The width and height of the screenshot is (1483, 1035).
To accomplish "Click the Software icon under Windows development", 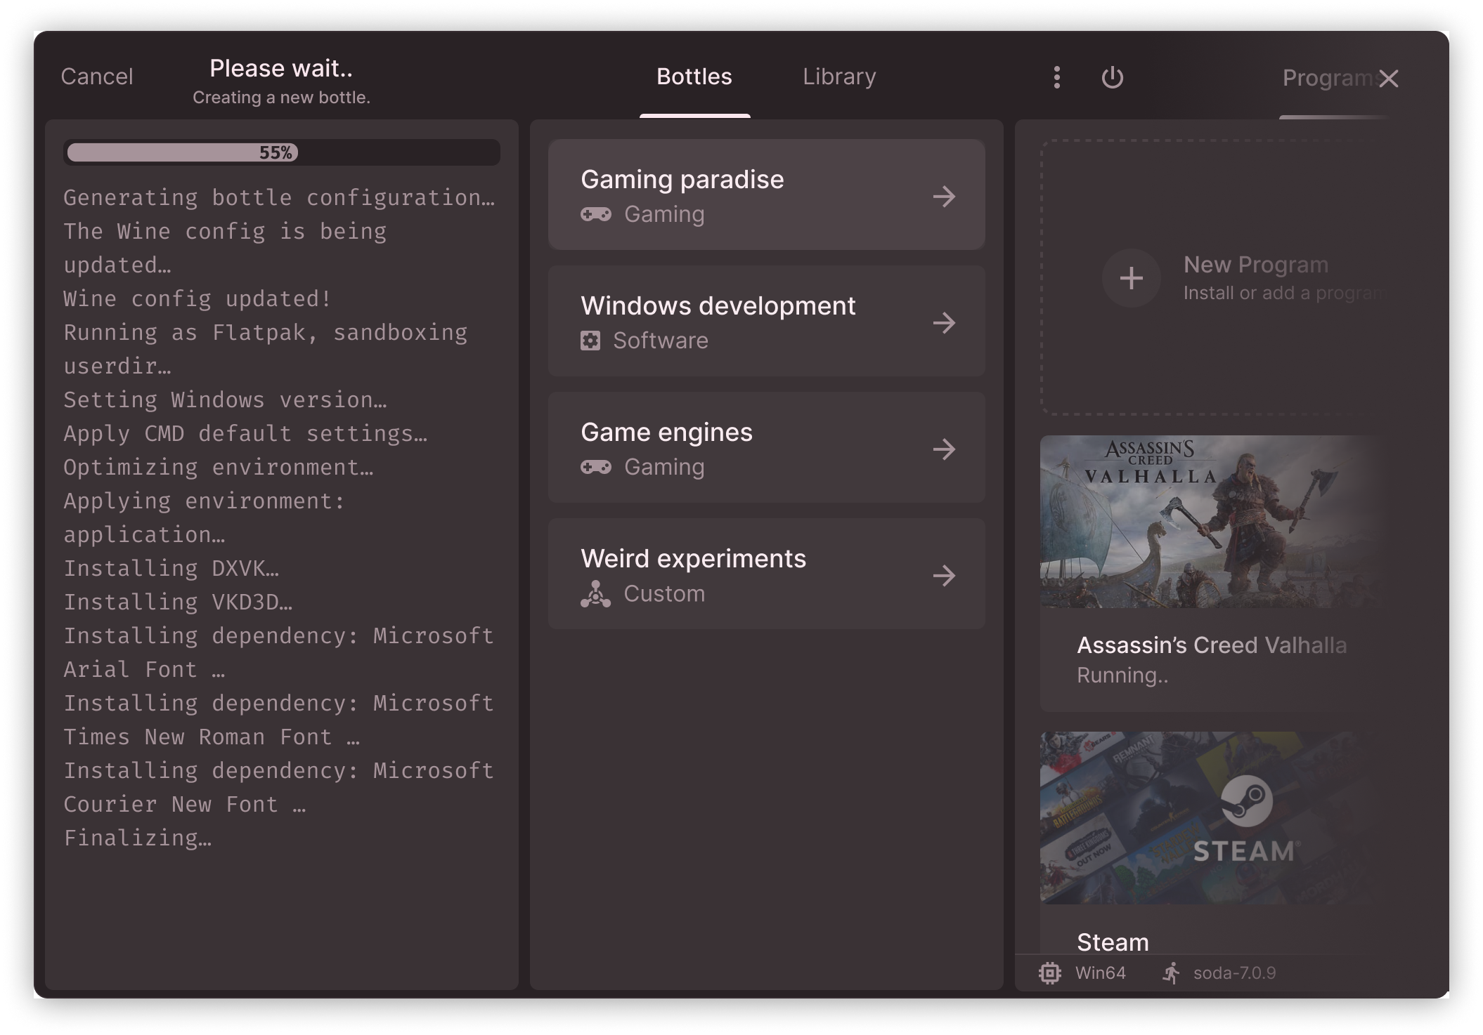I will click(590, 341).
